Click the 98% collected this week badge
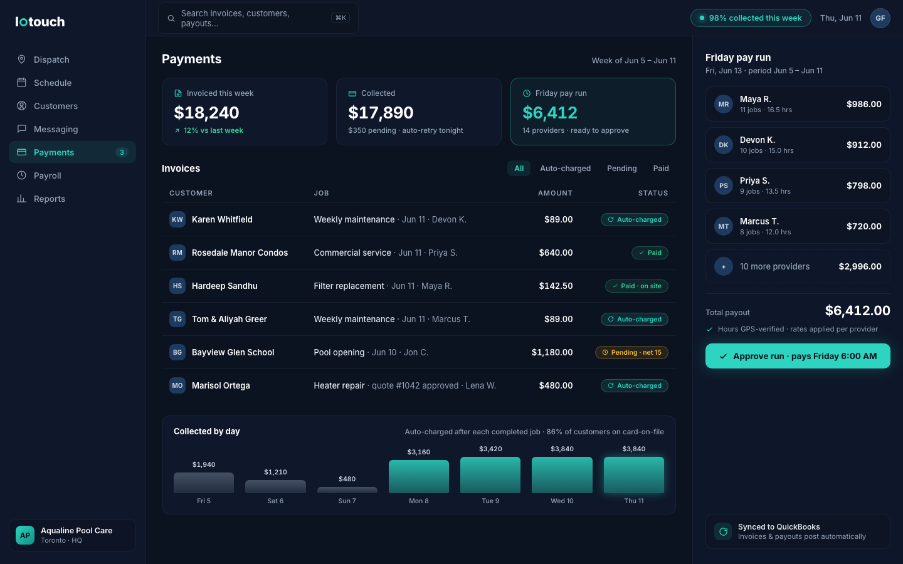 point(751,18)
